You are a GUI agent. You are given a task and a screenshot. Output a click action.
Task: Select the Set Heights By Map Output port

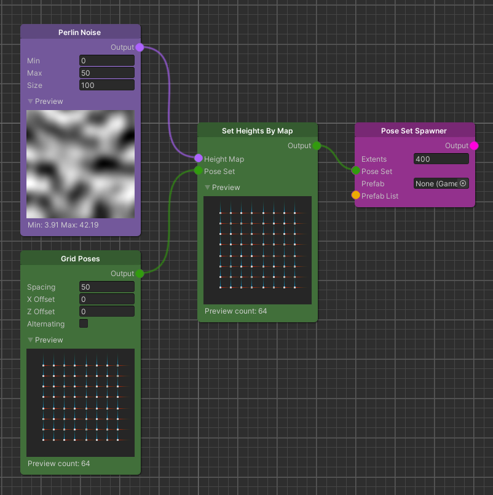click(316, 146)
